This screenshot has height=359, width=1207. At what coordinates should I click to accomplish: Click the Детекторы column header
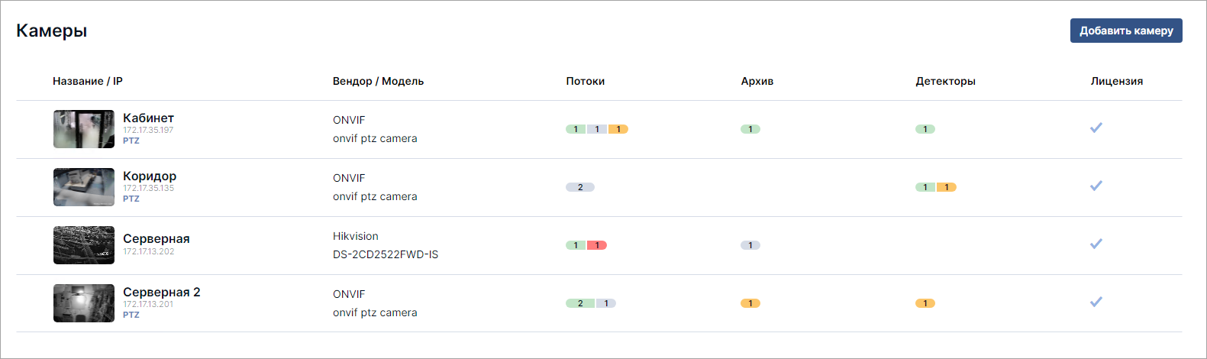(946, 81)
